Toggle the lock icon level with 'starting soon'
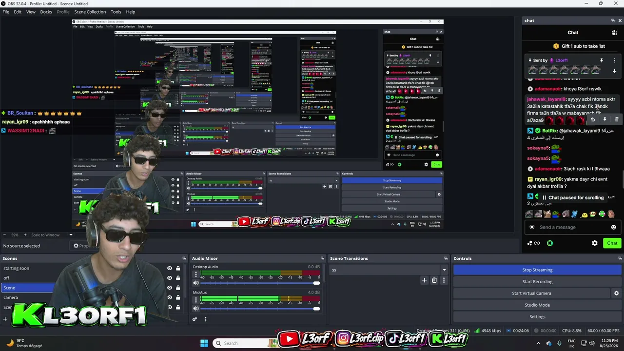The height and width of the screenshot is (351, 624). (178, 268)
